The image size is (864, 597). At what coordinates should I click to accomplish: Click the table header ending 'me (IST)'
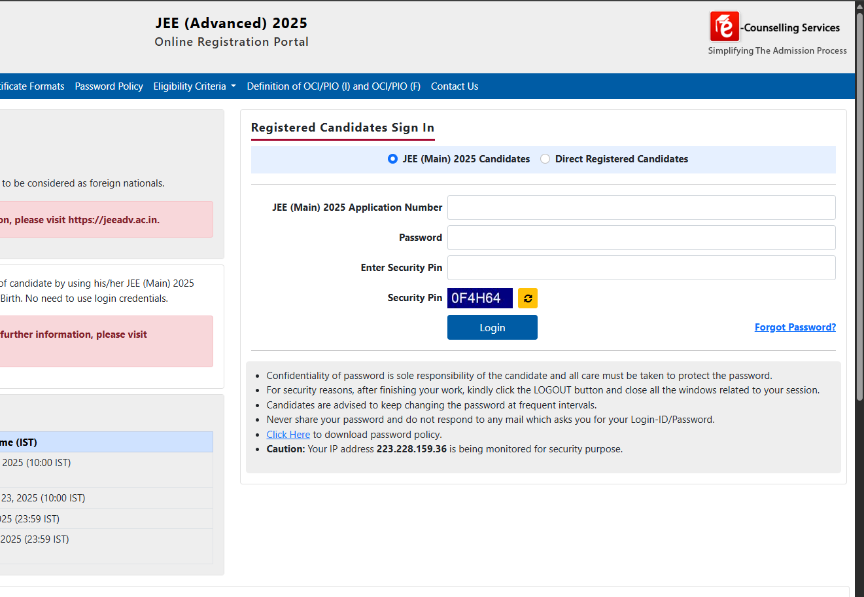[106, 442]
